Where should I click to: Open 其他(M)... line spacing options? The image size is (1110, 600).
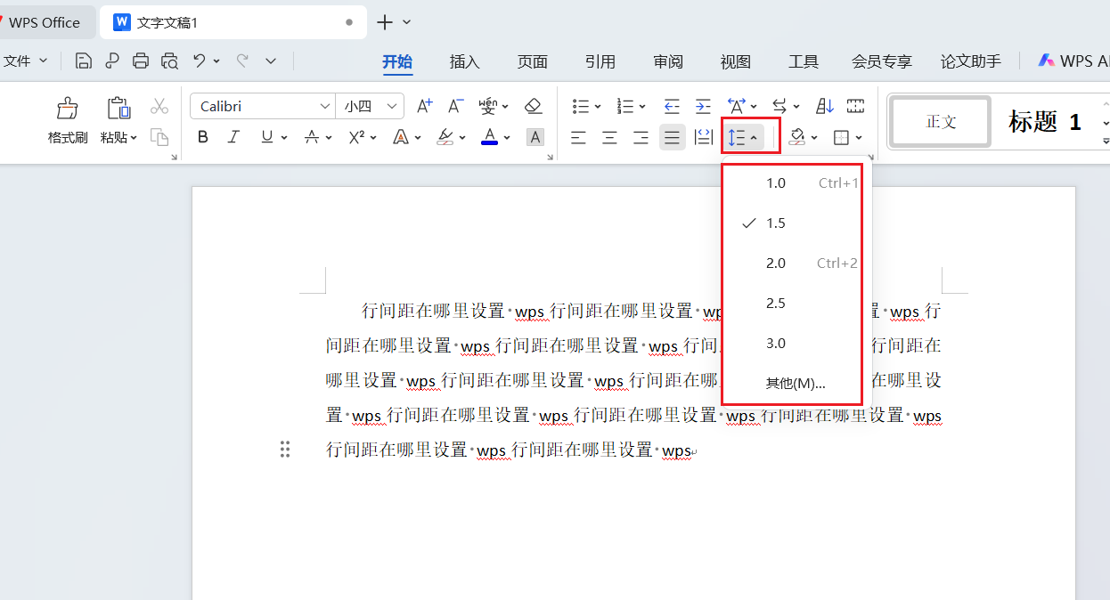tap(793, 383)
